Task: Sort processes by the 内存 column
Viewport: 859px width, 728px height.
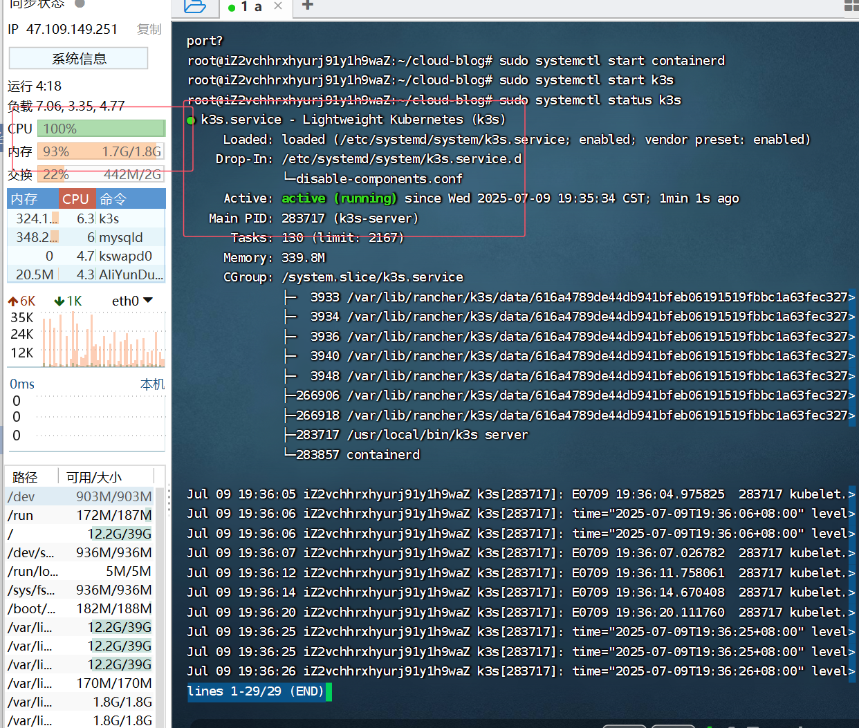Action: [x=33, y=199]
